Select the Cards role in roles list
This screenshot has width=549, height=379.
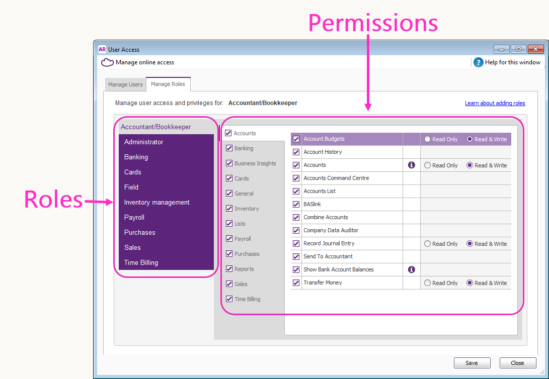tap(167, 172)
